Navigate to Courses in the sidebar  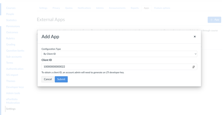(x=11, y=8)
